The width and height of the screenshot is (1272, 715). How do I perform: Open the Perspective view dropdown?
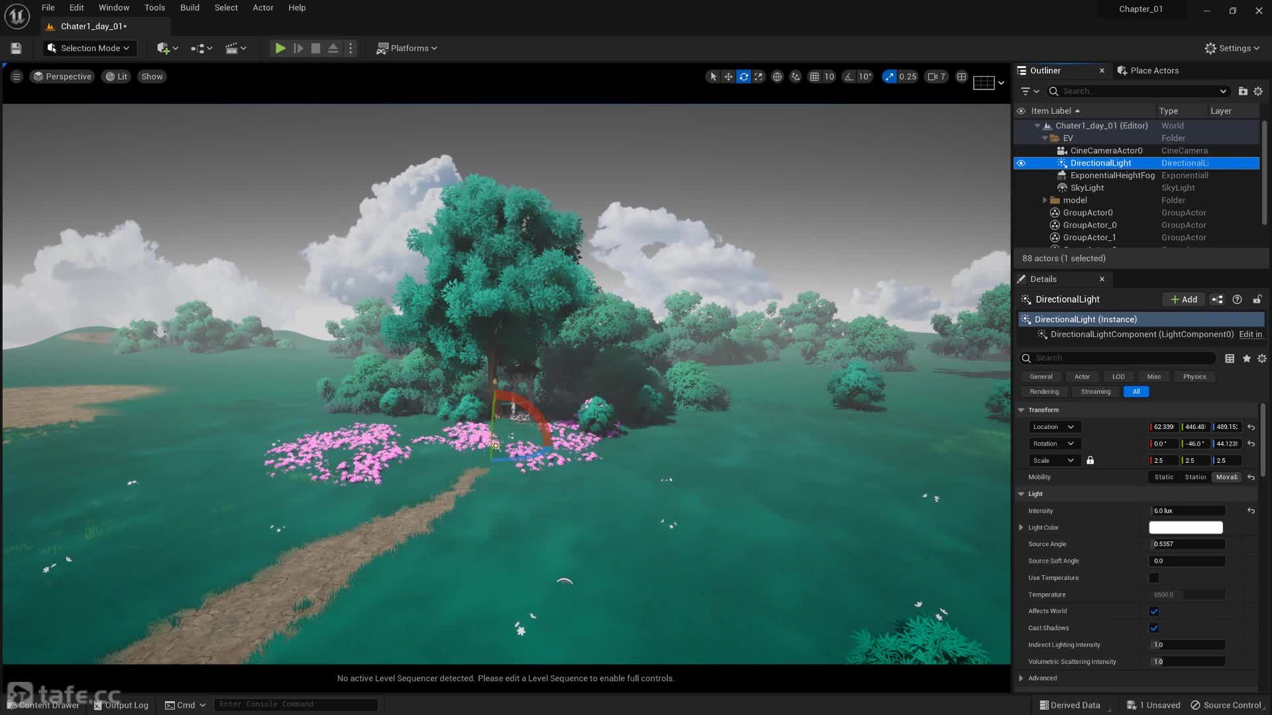point(62,77)
